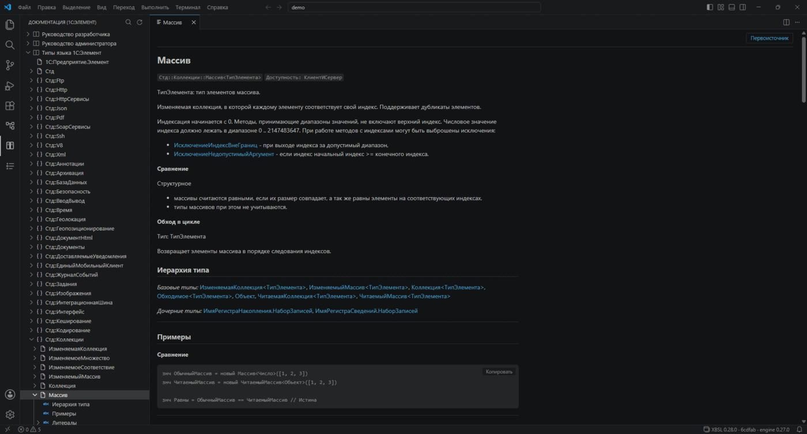Open Run and Debug view
807x434 pixels.
coord(10,85)
